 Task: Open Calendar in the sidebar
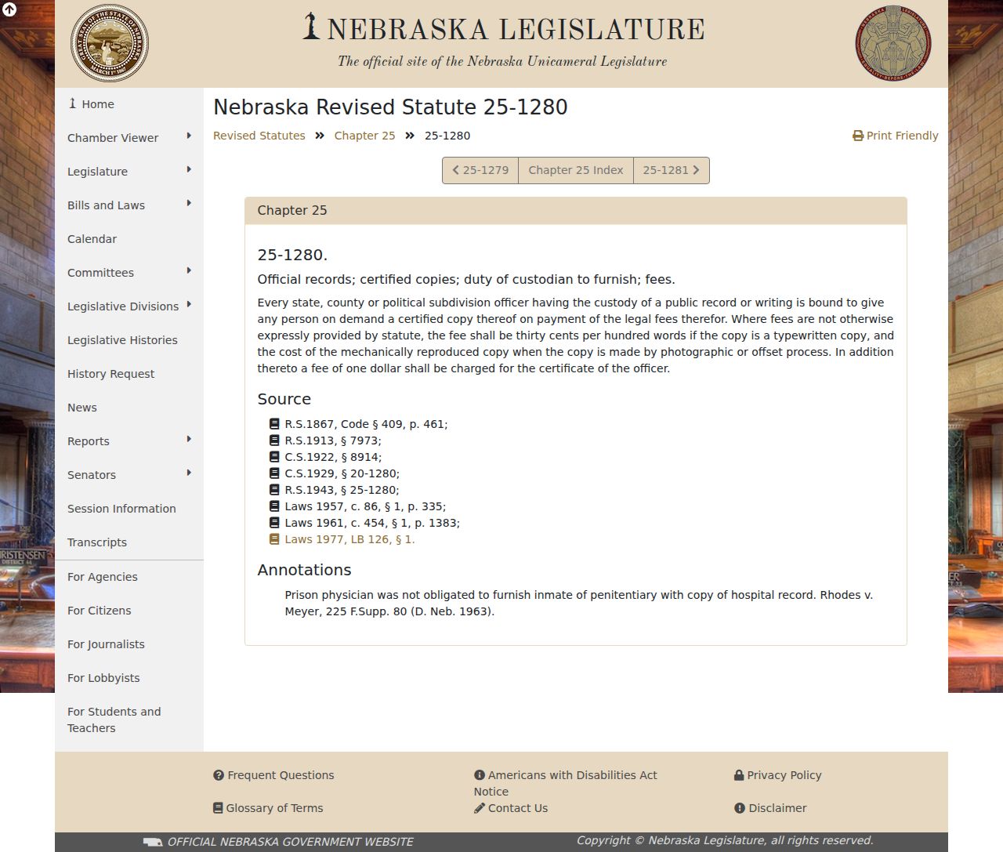[x=129, y=239]
